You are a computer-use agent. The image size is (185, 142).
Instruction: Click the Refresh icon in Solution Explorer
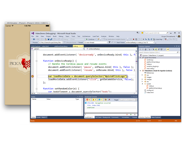(x=156, y=49)
